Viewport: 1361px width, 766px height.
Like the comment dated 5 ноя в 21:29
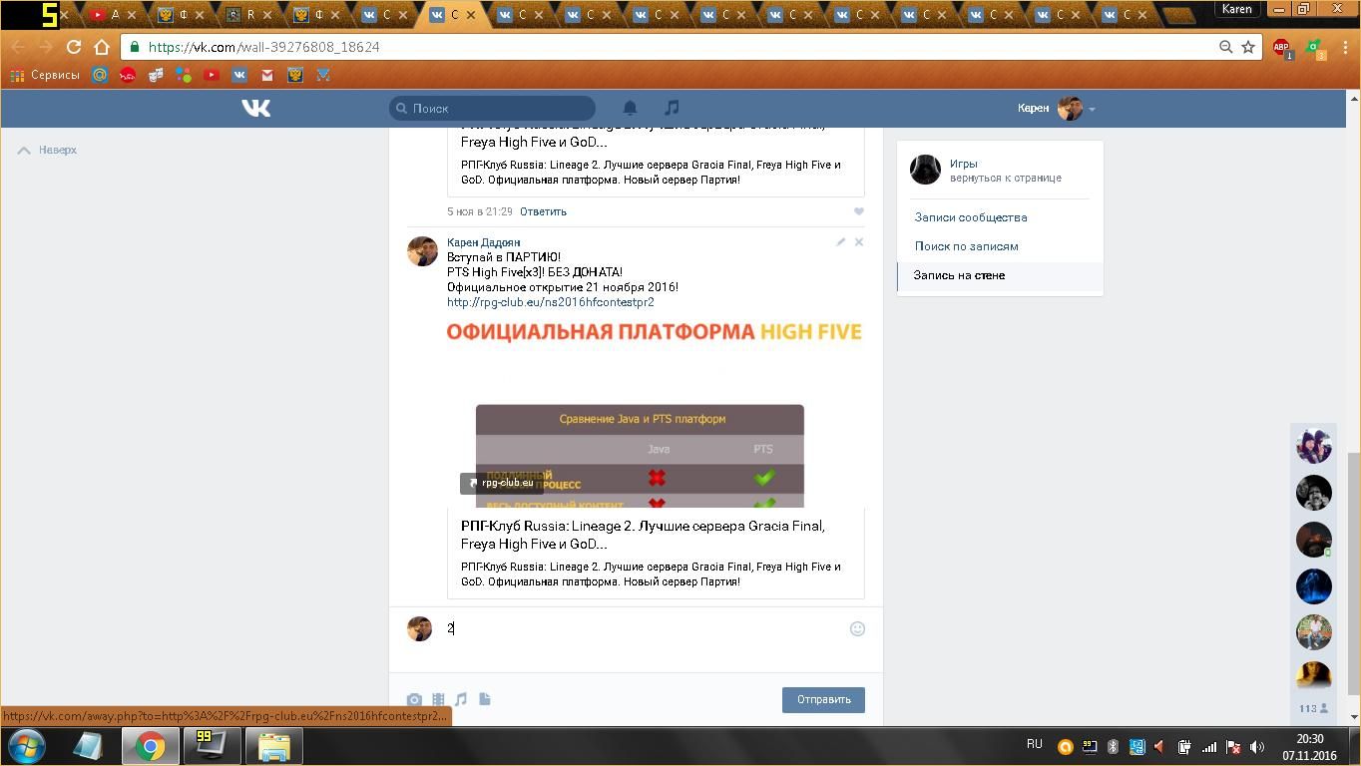[858, 211]
